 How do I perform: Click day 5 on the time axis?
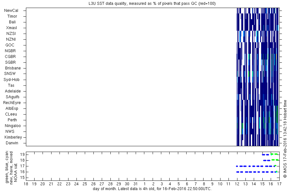point(179,184)
